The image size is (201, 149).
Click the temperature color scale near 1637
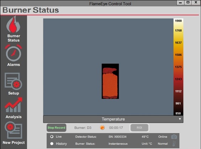point(178,42)
